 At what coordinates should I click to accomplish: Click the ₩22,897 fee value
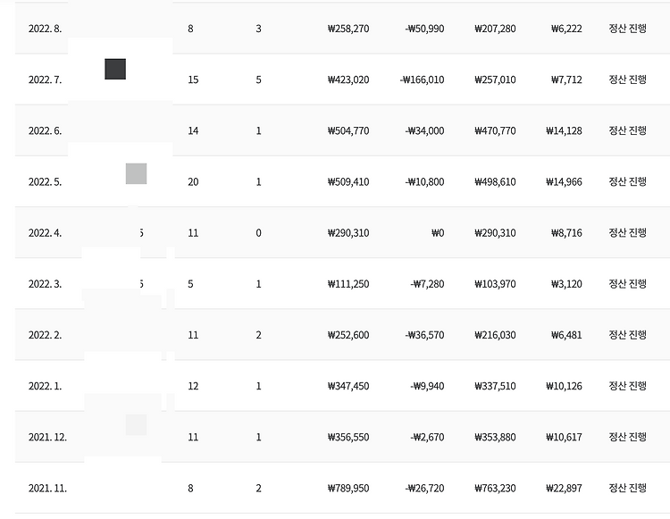pos(564,489)
